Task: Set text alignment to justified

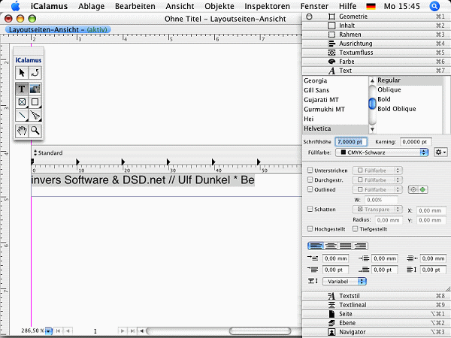Action: [x=346, y=246]
